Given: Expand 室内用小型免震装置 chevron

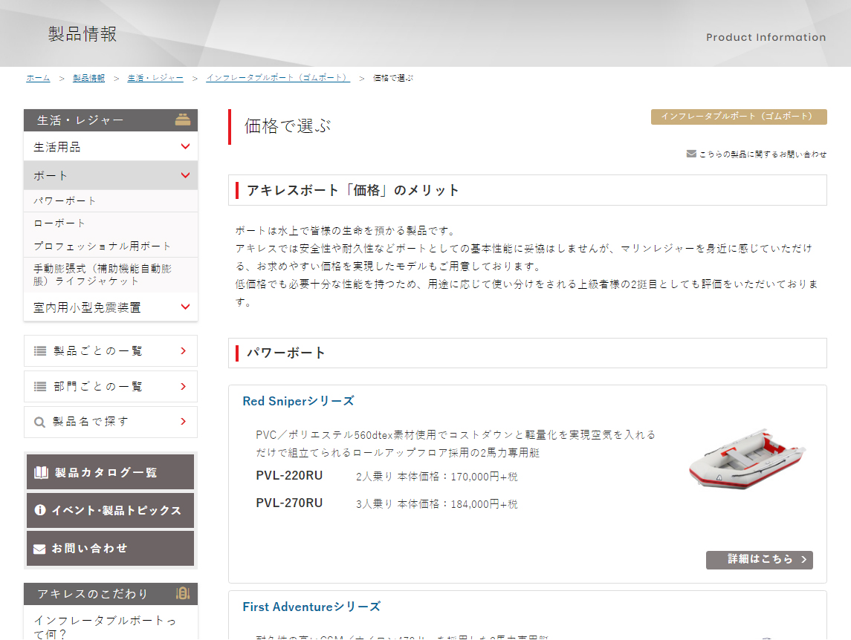Looking at the screenshot, I should tap(185, 307).
